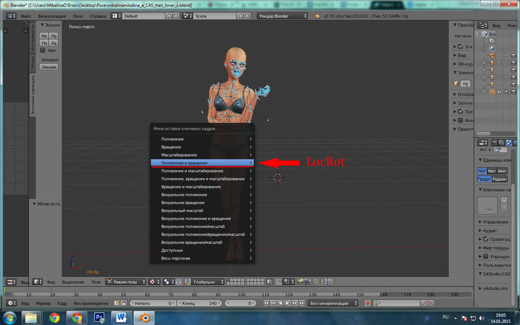520x325 pixels.
Task: Click the copy pose icon
Action: 316,282
